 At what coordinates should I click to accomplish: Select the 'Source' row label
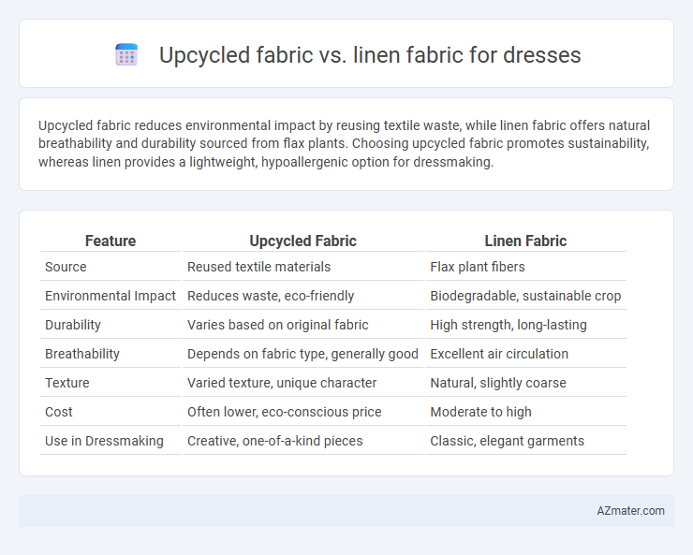(x=66, y=267)
